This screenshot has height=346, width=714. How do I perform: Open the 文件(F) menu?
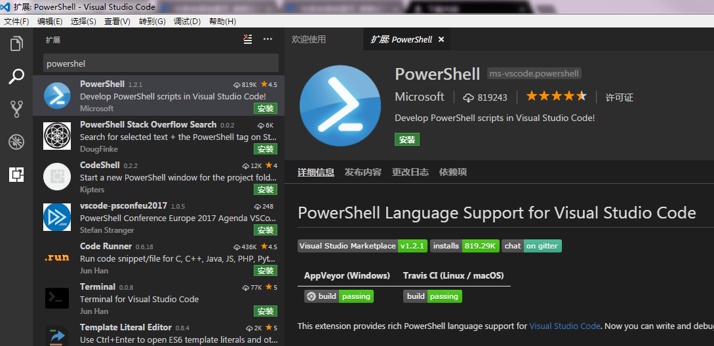point(16,22)
